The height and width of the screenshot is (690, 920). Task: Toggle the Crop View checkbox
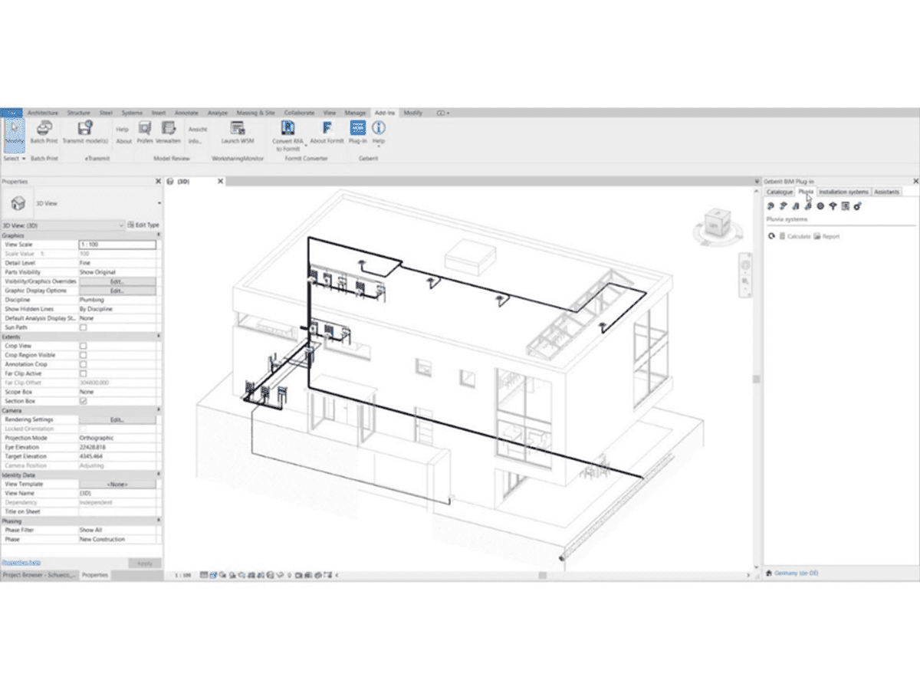(x=84, y=346)
